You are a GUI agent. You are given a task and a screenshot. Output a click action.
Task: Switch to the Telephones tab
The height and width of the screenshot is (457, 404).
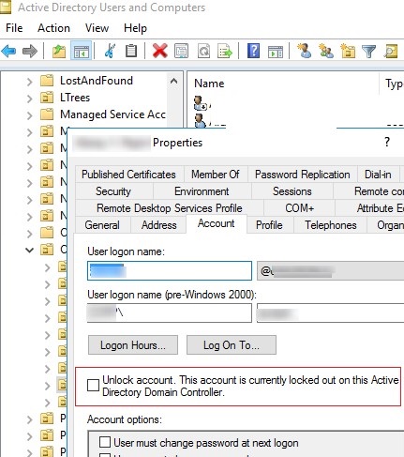pos(331,225)
